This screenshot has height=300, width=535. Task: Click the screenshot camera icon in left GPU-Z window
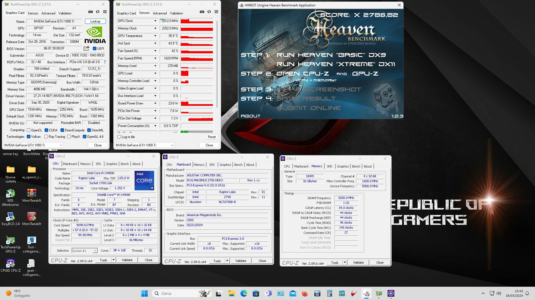(91, 12)
